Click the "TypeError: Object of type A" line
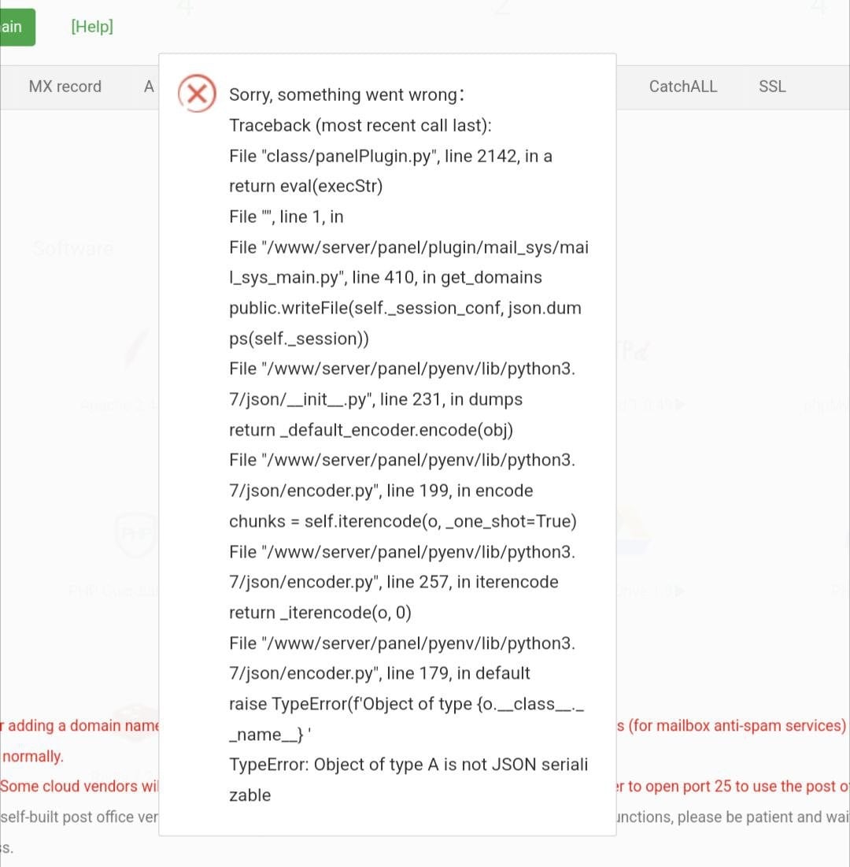This screenshot has width=850, height=867. tap(408, 765)
